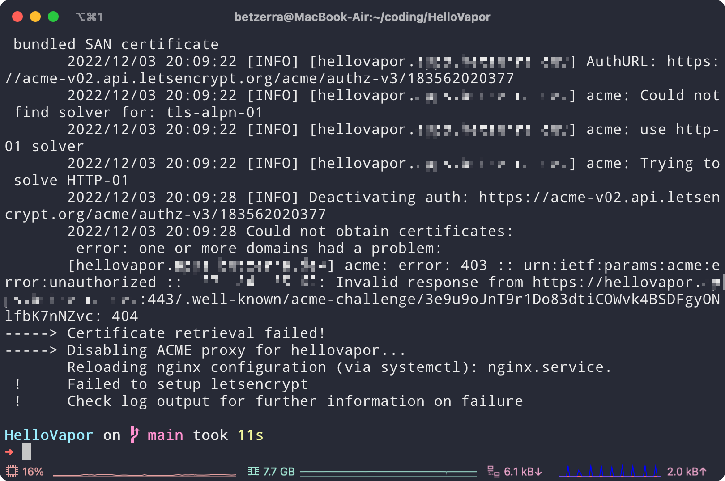
Task: Click the text 'Could not obtain certificates:'
Action: click(380, 231)
